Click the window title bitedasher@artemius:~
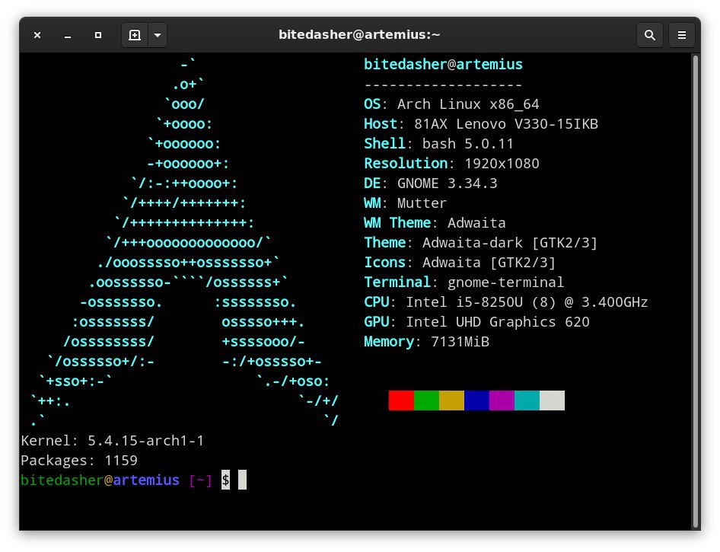The height and width of the screenshot is (552, 720). tap(359, 35)
